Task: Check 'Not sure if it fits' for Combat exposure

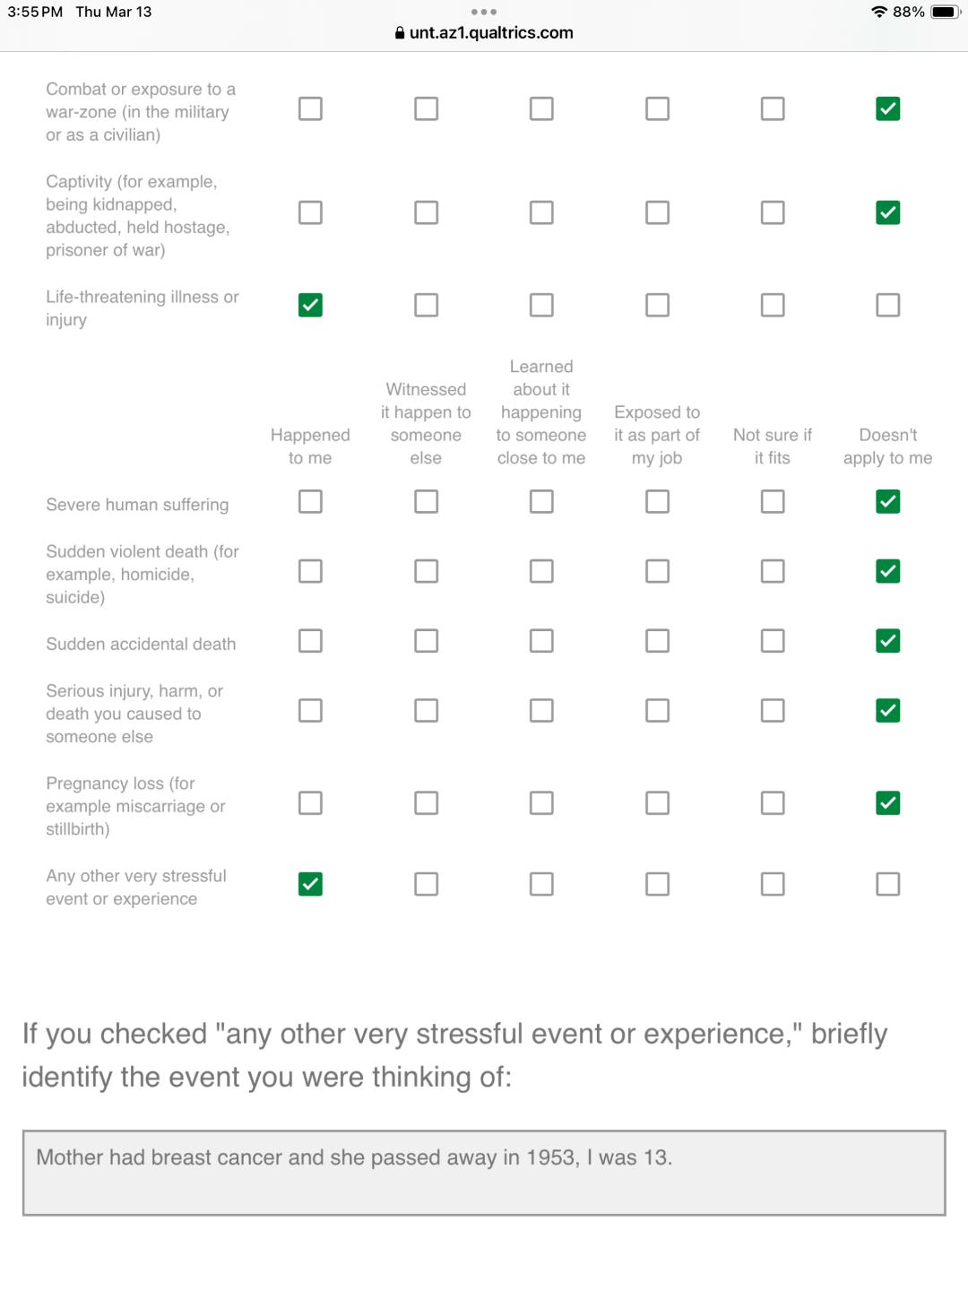Action: [773, 108]
